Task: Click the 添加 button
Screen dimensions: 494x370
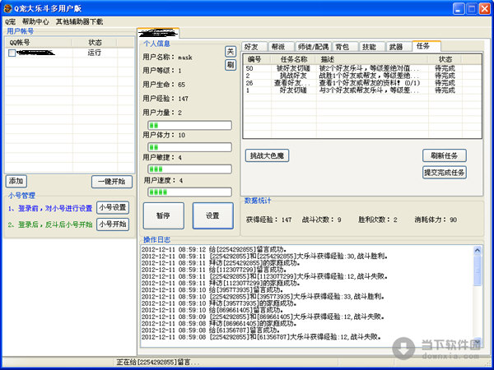Action: point(16,181)
